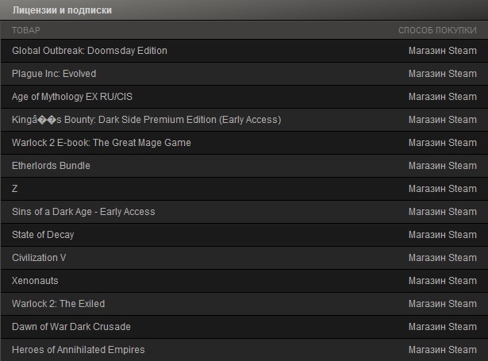Click 'Магазин Steam' in King's Bounty row
The height and width of the screenshot is (361, 488).
(x=443, y=120)
